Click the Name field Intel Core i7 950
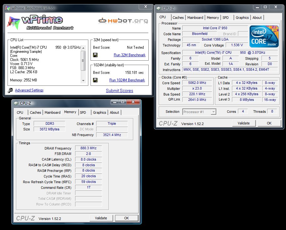Viewport: 286px width, 230px height. [x=215, y=28]
